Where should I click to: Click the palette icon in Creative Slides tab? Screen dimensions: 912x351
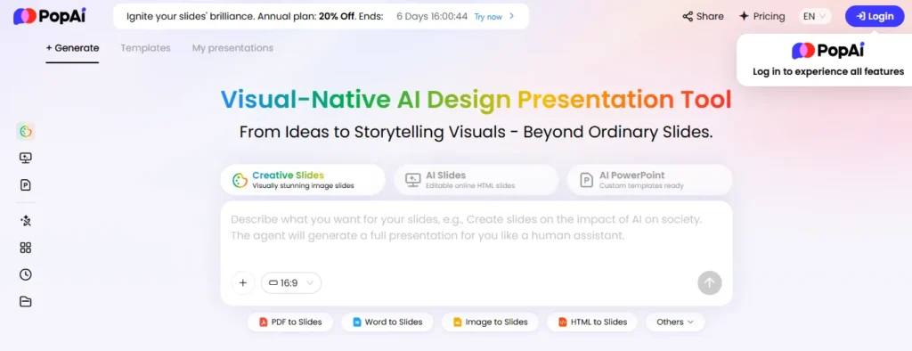pos(240,181)
